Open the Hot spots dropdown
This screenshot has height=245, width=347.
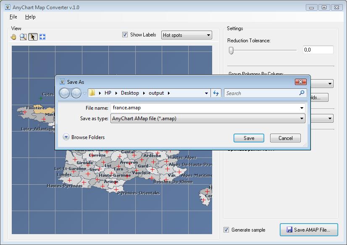(x=187, y=35)
